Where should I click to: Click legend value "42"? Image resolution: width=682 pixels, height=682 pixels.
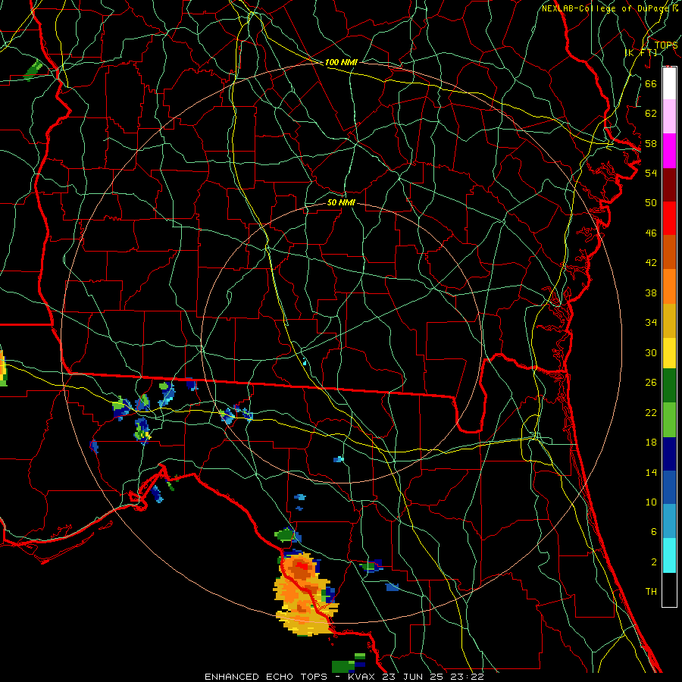pyautogui.click(x=651, y=263)
